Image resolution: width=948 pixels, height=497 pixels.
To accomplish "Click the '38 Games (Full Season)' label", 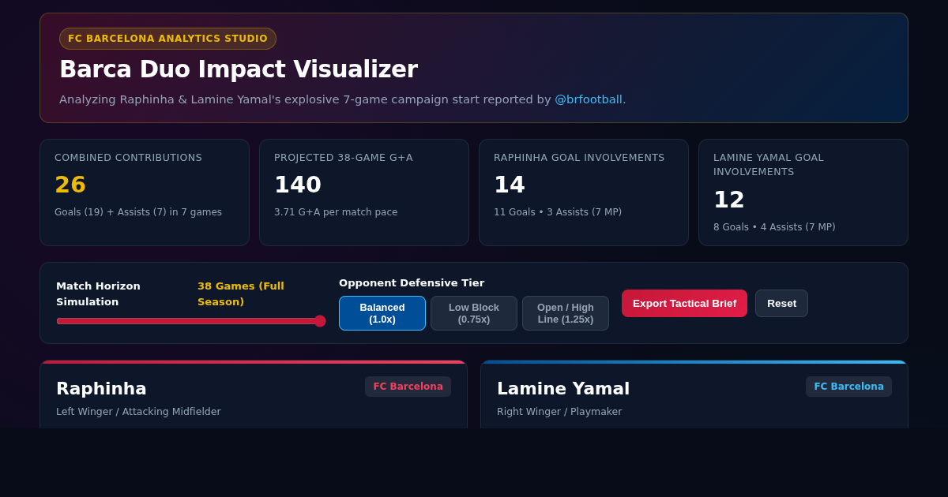I will click(241, 293).
